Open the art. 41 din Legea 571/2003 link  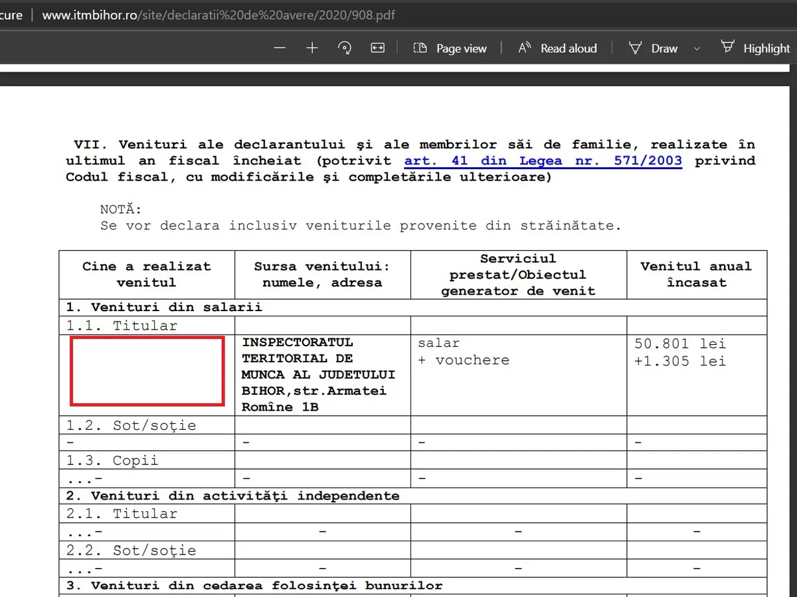543,161
